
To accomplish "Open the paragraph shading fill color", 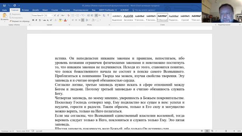I will pos(93,20).
